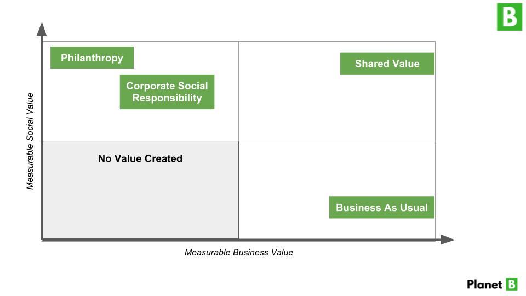Select the Corporate Social Responsibility box
Image resolution: width=526 pixels, height=296 pixels.
point(167,92)
